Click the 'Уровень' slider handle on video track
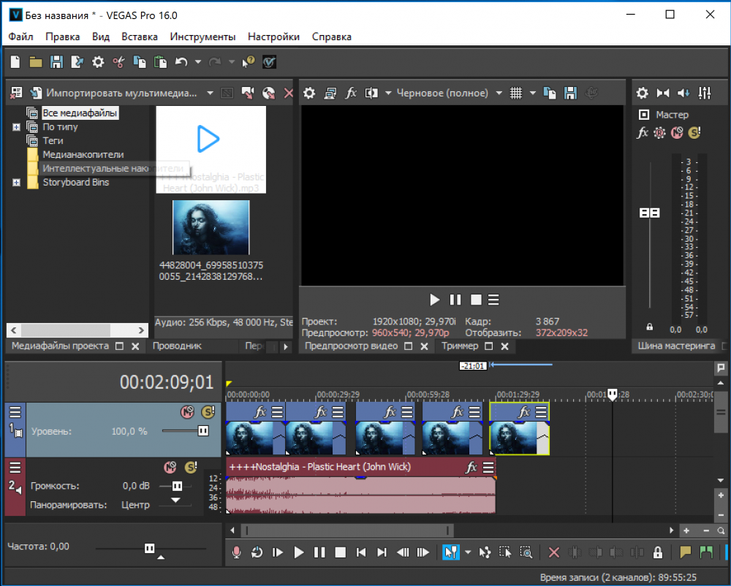 pyautogui.click(x=203, y=431)
